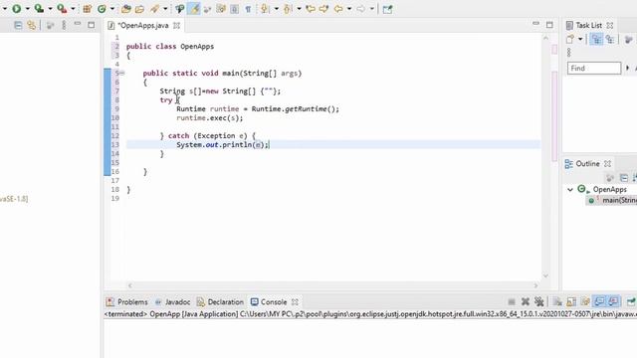
Task: Click Remove Launch icon in Console
Action: point(526,301)
